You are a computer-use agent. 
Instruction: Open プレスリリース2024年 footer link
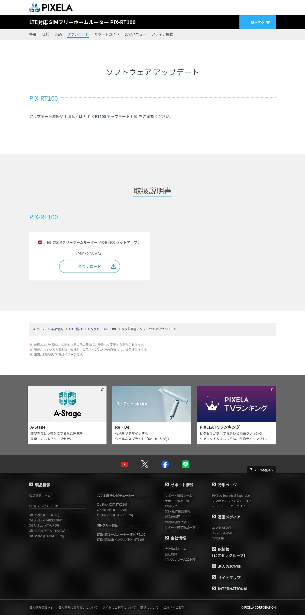180,559
